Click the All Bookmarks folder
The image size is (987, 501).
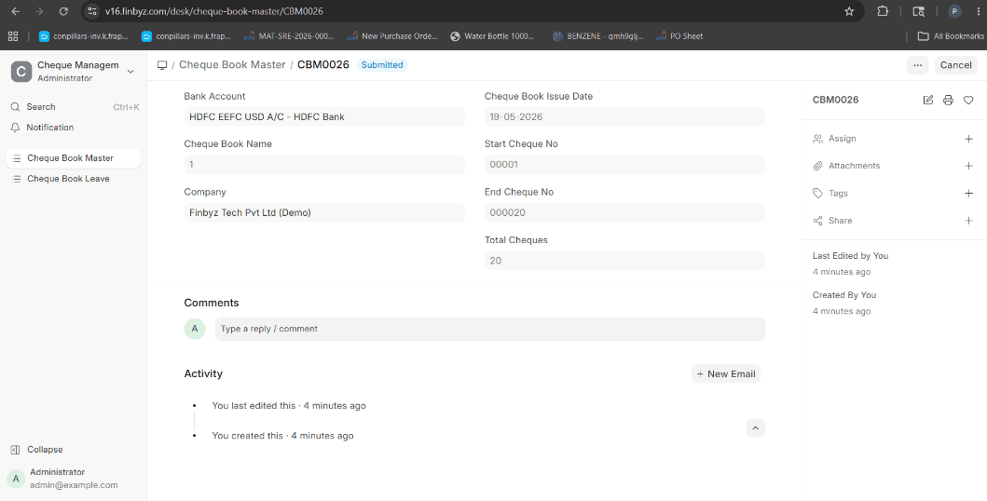click(952, 36)
